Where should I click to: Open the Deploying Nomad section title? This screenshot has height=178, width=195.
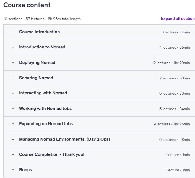coord(37,63)
